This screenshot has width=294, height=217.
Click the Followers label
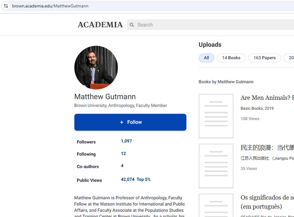86,142
